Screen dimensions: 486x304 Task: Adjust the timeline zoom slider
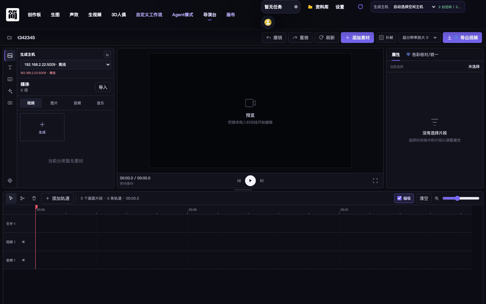tap(461, 198)
